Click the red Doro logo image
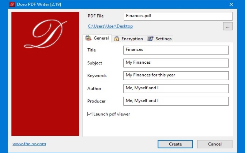This screenshot has width=245, height=153. click(45, 74)
